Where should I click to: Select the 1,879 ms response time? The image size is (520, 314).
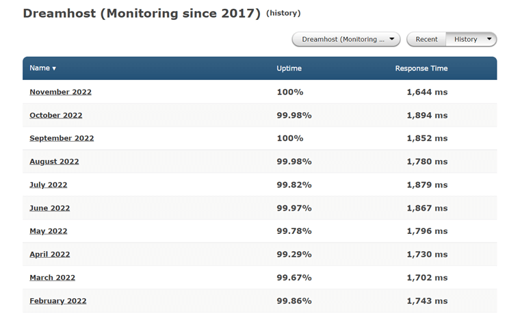[427, 185]
